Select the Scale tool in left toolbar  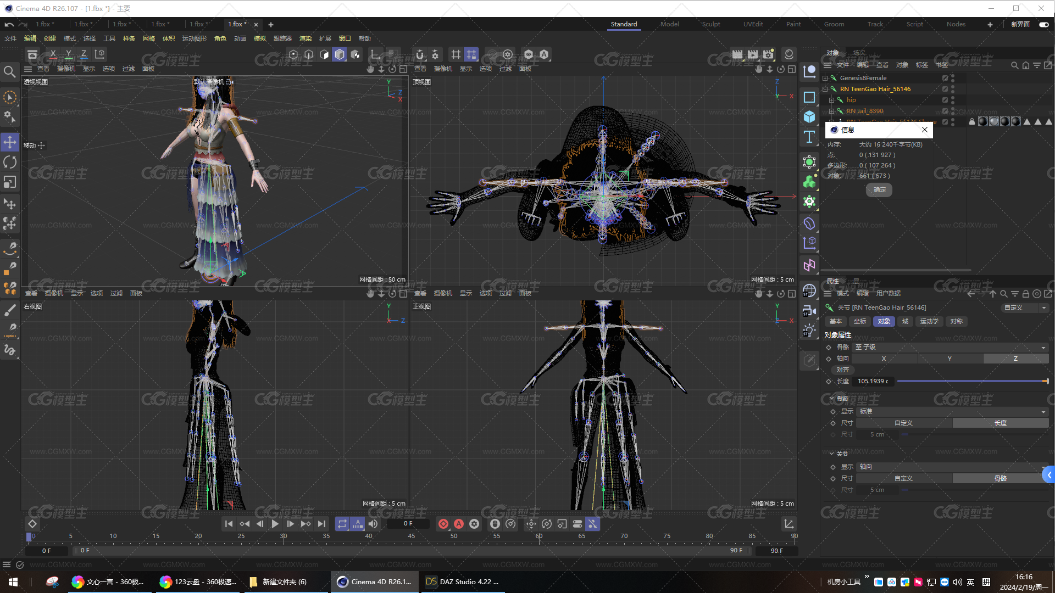(10, 182)
